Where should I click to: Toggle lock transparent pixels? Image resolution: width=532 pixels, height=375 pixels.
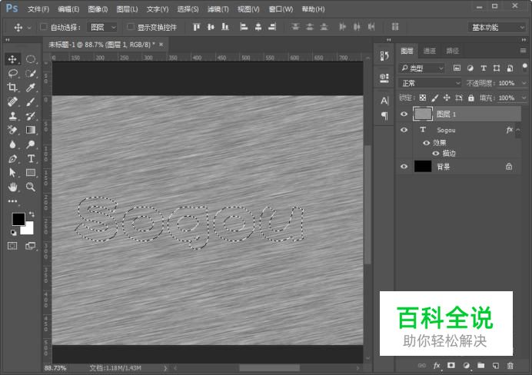pyautogui.click(x=423, y=98)
